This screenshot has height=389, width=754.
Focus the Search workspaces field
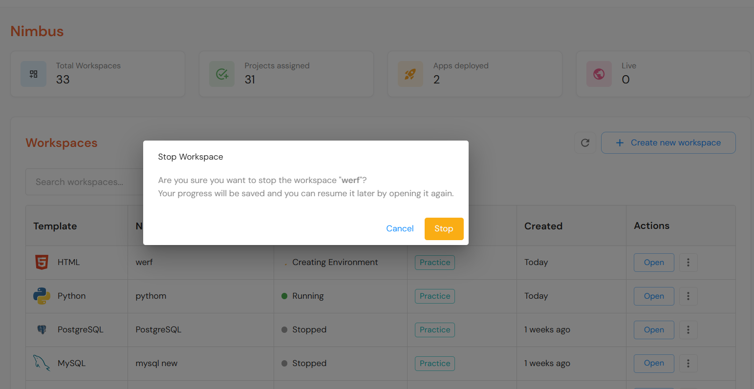point(84,182)
